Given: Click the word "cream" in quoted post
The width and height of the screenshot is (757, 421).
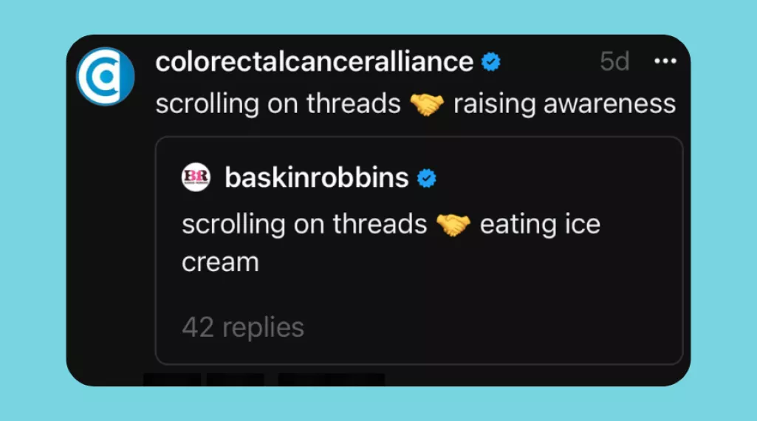Looking at the screenshot, I should (220, 262).
